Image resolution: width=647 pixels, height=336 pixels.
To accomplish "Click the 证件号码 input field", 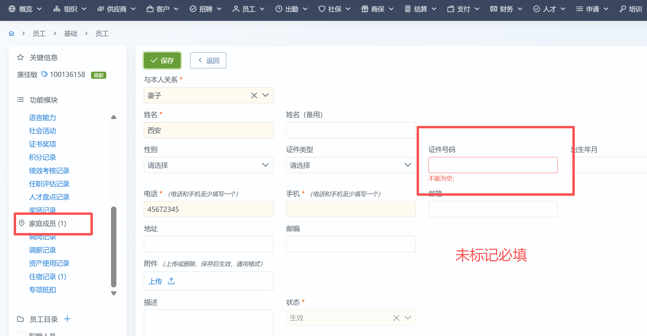I will (x=493, y=165).
